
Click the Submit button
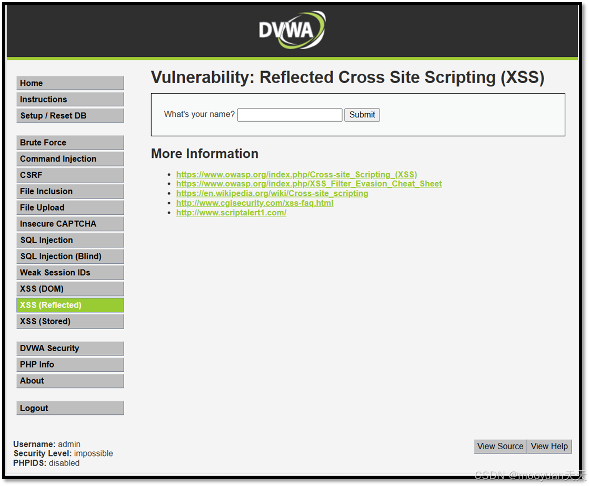[x=362, y=115]
